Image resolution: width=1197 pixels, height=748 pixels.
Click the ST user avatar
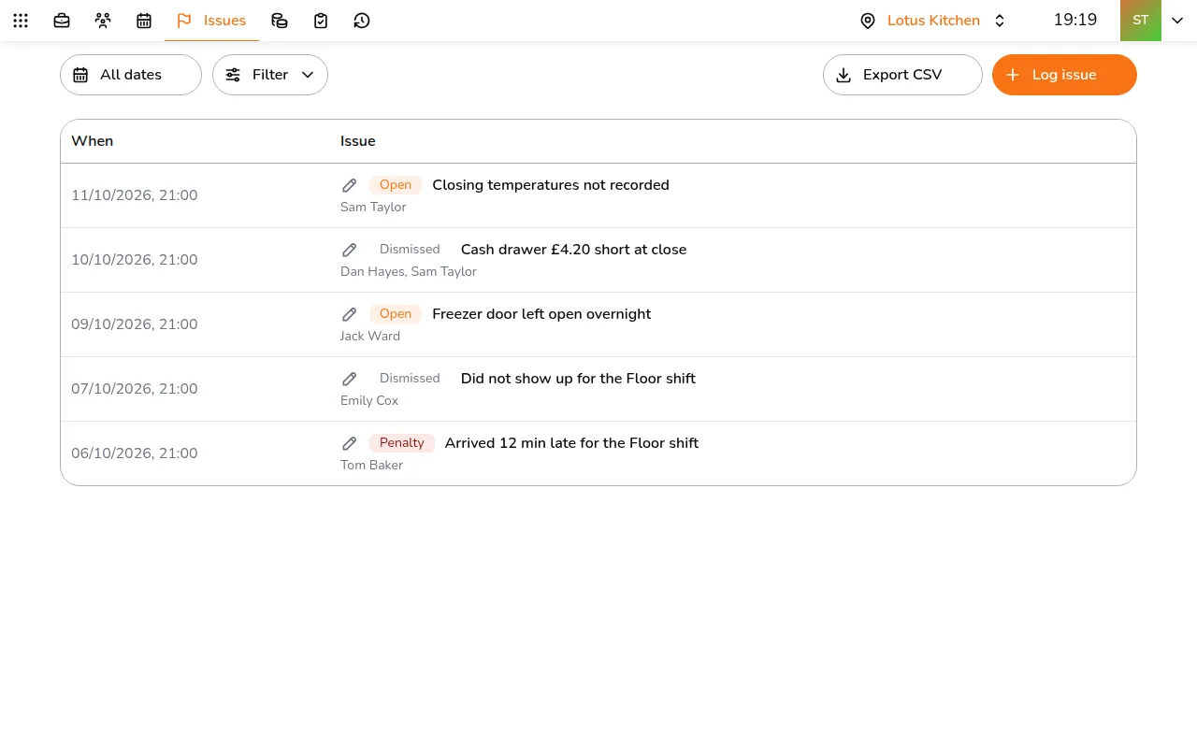(x=1141, y=21)
